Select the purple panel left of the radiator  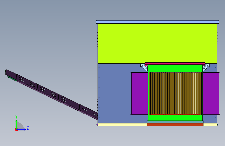(139, 94)
